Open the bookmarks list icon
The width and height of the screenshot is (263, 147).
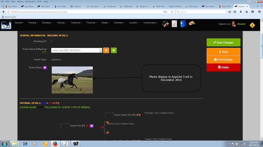click(235, 12)
